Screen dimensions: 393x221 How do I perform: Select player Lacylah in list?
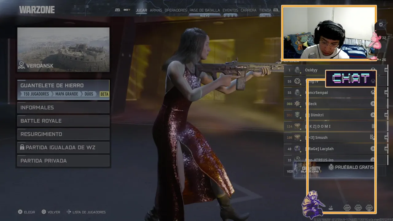coord(335,149)
